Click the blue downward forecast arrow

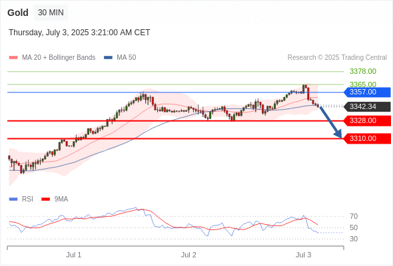pyautogui.click(x=331, y=122)
